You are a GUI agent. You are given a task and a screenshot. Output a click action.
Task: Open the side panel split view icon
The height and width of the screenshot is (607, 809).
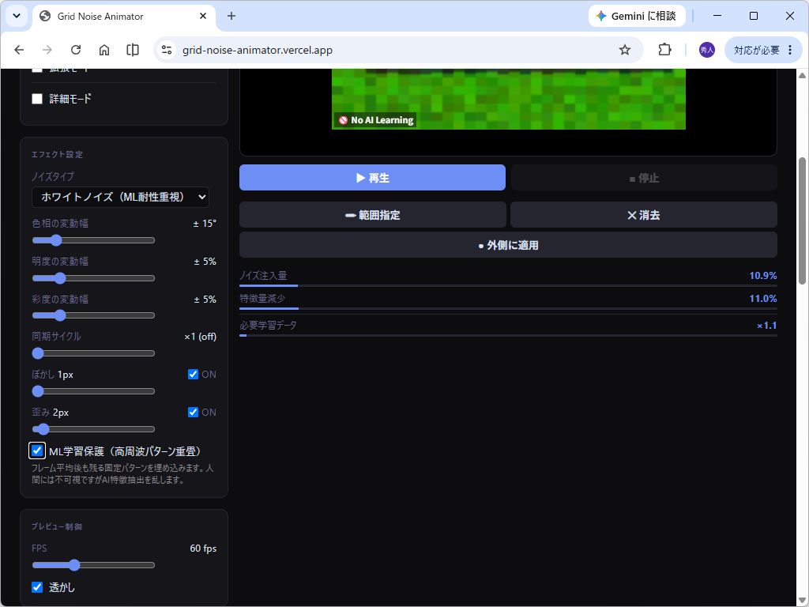133,50
